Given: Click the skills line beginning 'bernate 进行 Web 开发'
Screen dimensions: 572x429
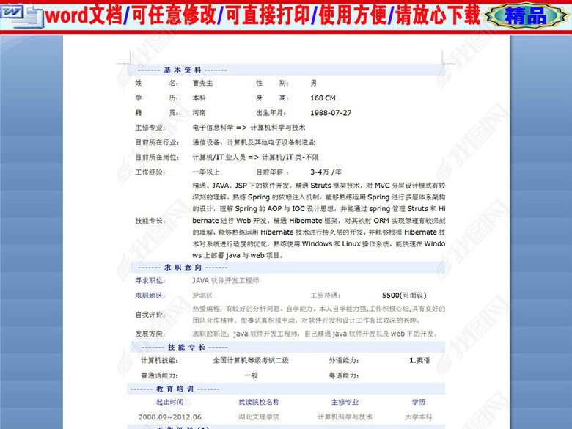Looking at the screenshot, I should pyautogui.click(x=318, y=221).
